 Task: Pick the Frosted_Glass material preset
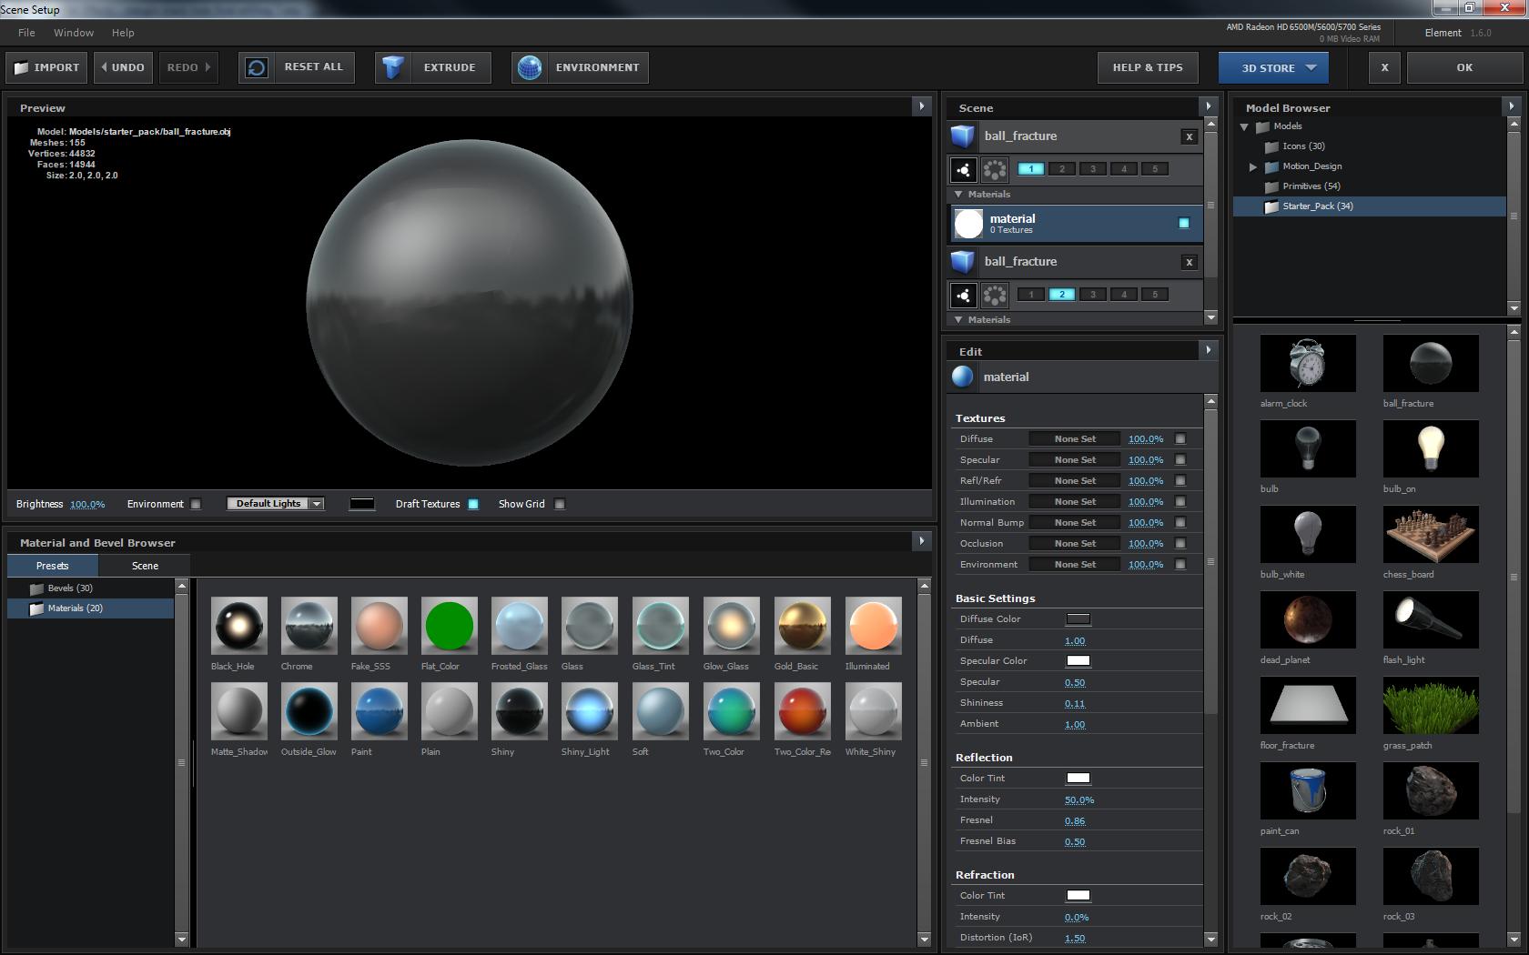[x=520, y=626]
